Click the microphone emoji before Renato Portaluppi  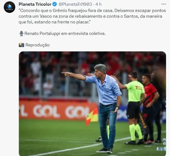click(x=22, y=34)
